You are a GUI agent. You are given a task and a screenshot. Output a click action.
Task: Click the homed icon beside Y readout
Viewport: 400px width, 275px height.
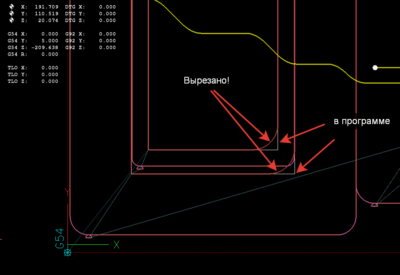coord(11,13)
